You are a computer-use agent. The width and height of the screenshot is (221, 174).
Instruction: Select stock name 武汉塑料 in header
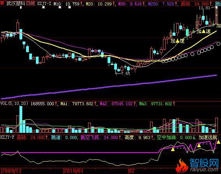[x=16, y=3]
